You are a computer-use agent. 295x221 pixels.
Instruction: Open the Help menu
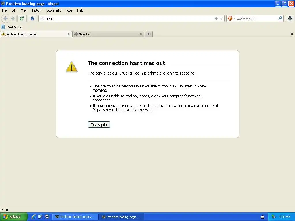(x=80, y=10)
